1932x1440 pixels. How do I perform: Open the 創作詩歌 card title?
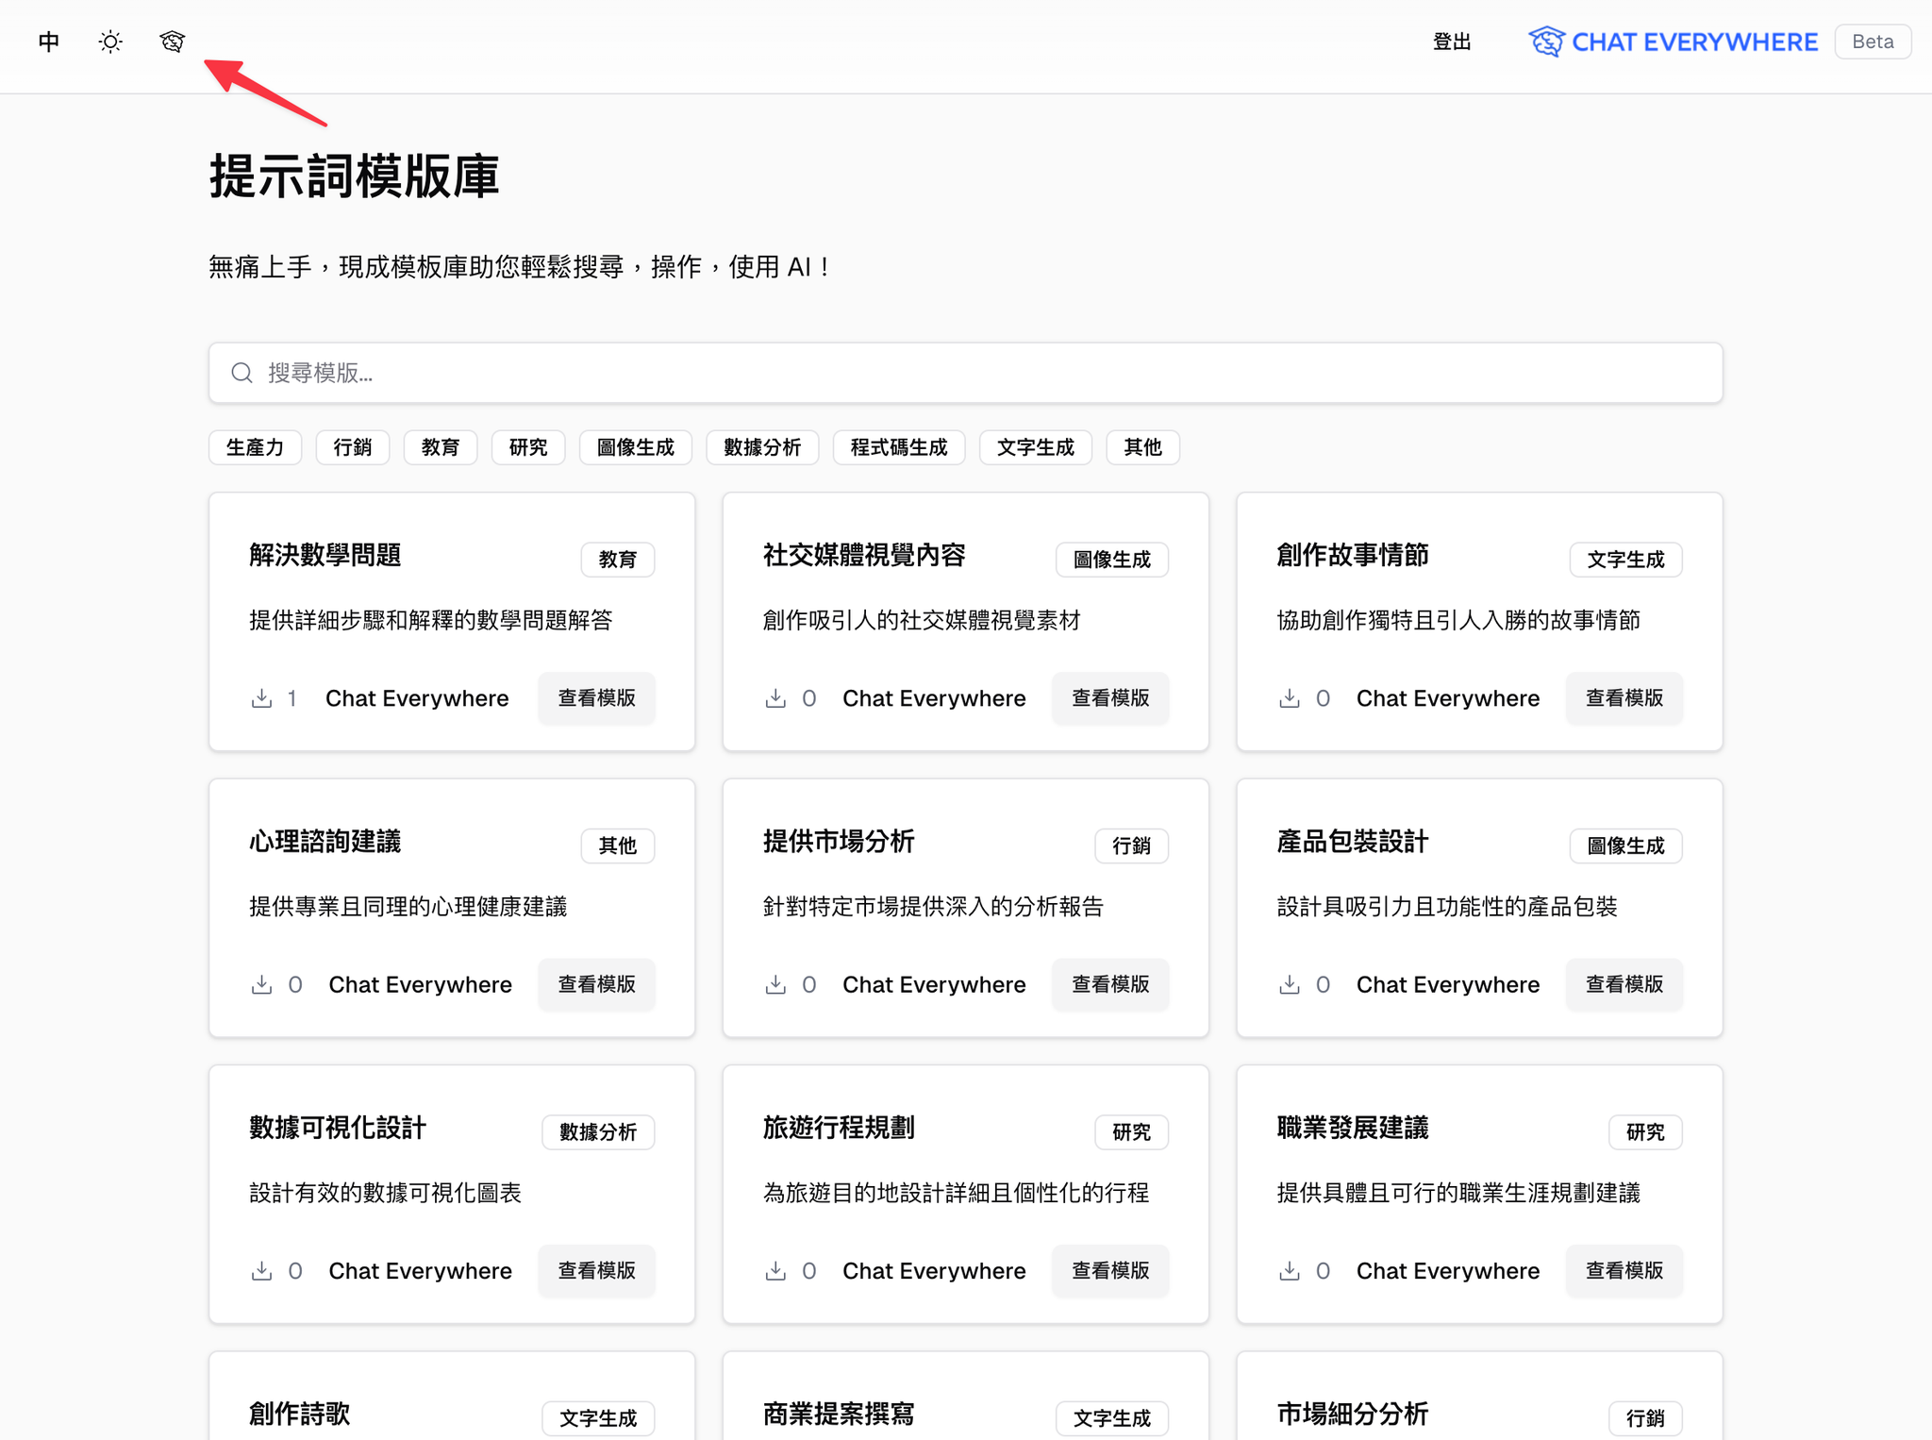(300, 1414)
